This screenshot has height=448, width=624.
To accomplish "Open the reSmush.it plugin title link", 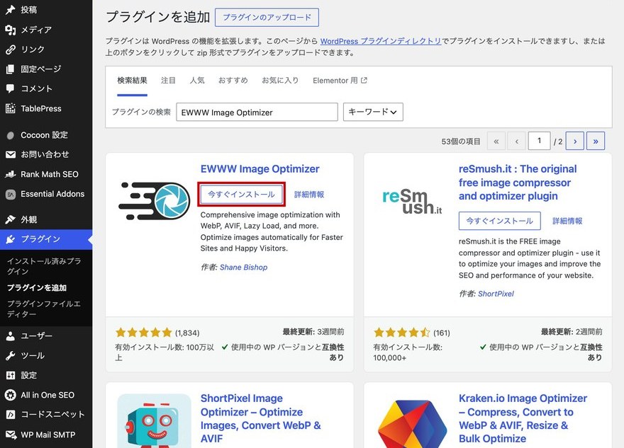I will tap(518, 183).
